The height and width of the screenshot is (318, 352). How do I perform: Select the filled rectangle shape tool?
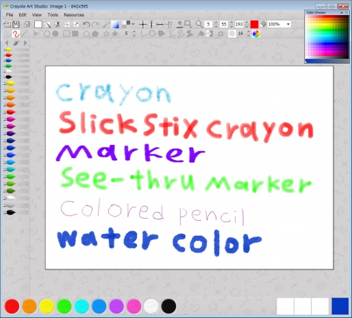(x=75, y=34)
